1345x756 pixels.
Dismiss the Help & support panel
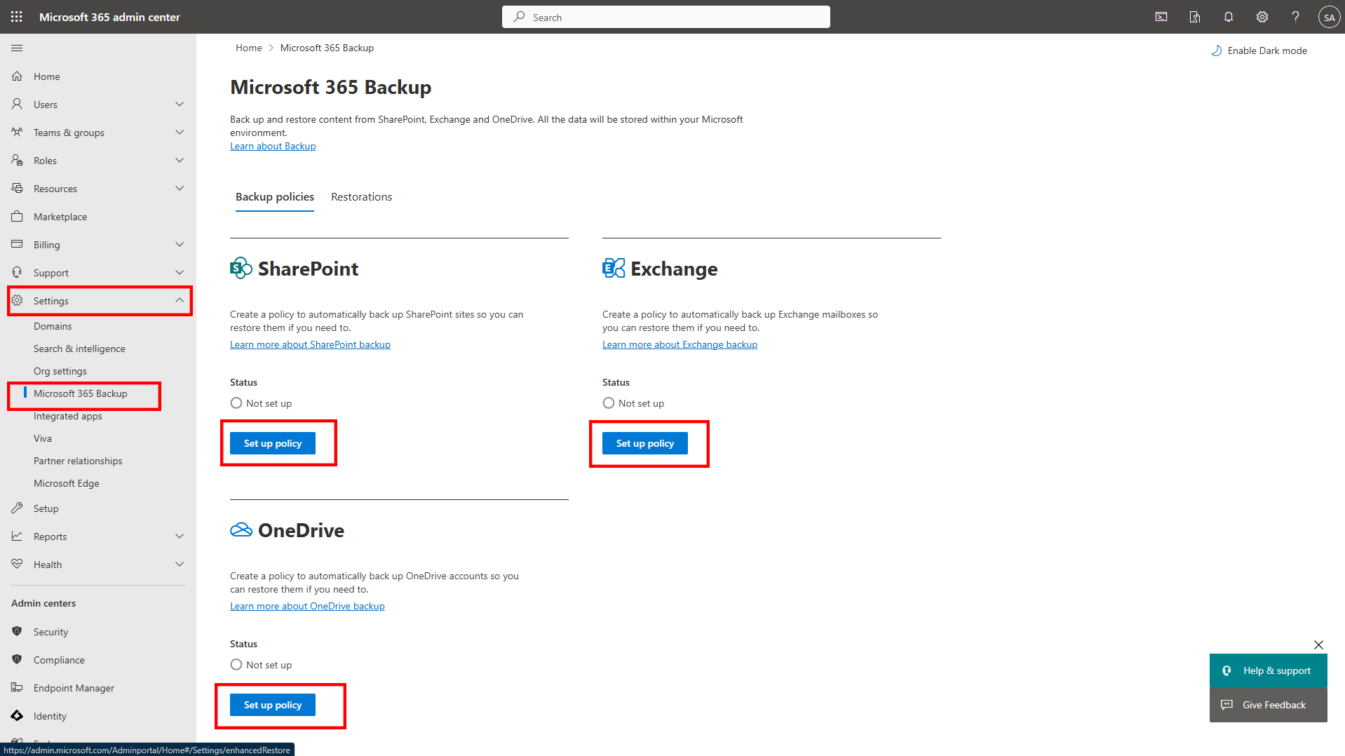1318,644
